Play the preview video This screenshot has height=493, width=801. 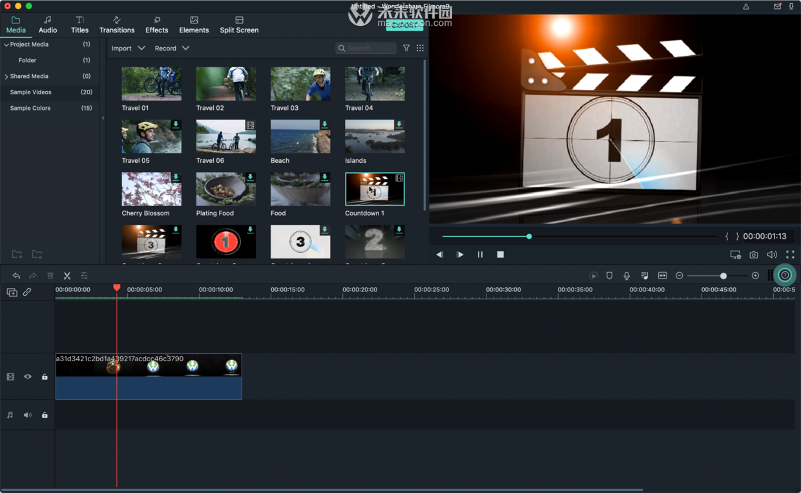(460, 255)
